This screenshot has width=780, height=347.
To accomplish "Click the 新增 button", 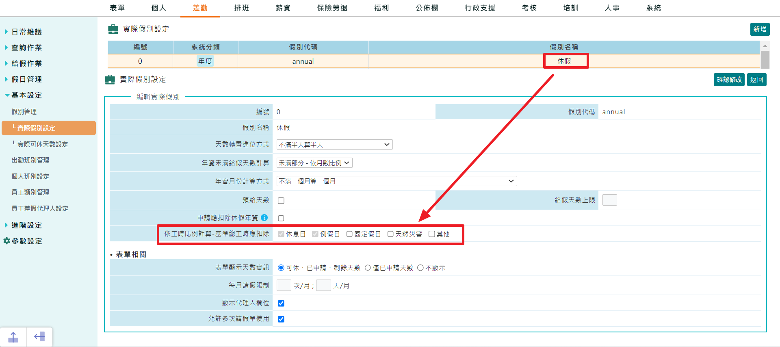I will point(759,29).
